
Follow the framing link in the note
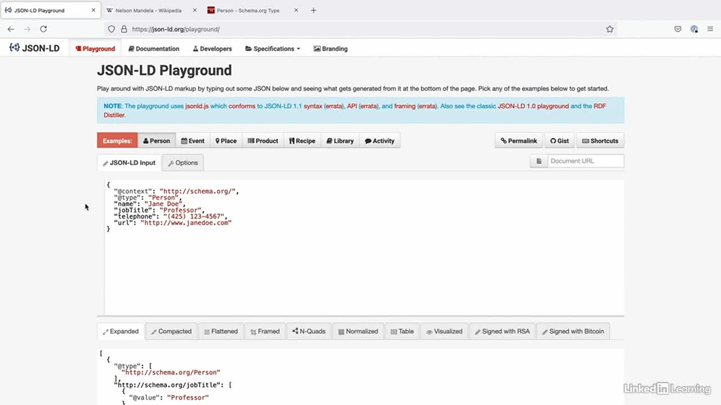[x=404, y=106]
